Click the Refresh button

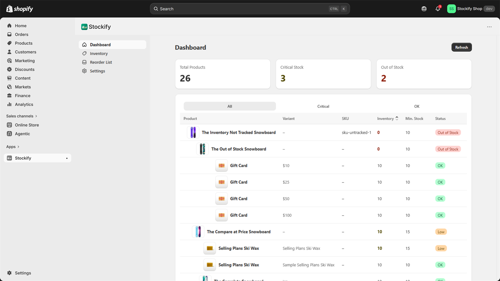[x=462, y=47]
